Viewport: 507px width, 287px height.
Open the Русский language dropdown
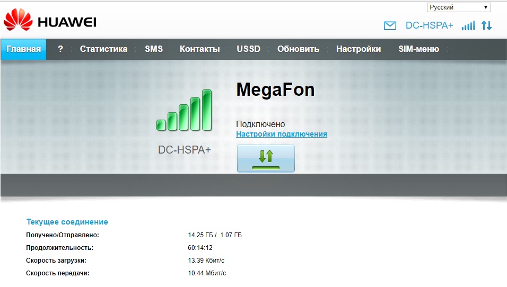pos(459,7)
